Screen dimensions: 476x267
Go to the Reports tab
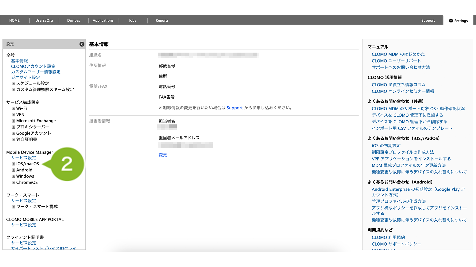(162, 21)
